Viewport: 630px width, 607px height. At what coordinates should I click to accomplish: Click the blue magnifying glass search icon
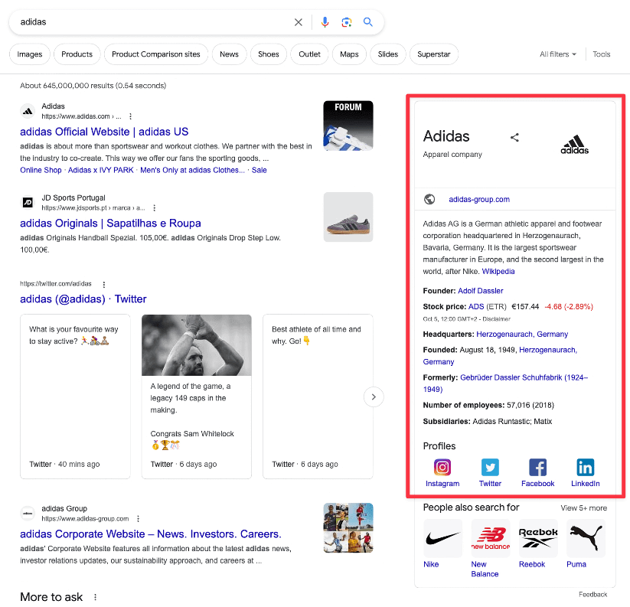pyautogui.click(x=368, y=22)
